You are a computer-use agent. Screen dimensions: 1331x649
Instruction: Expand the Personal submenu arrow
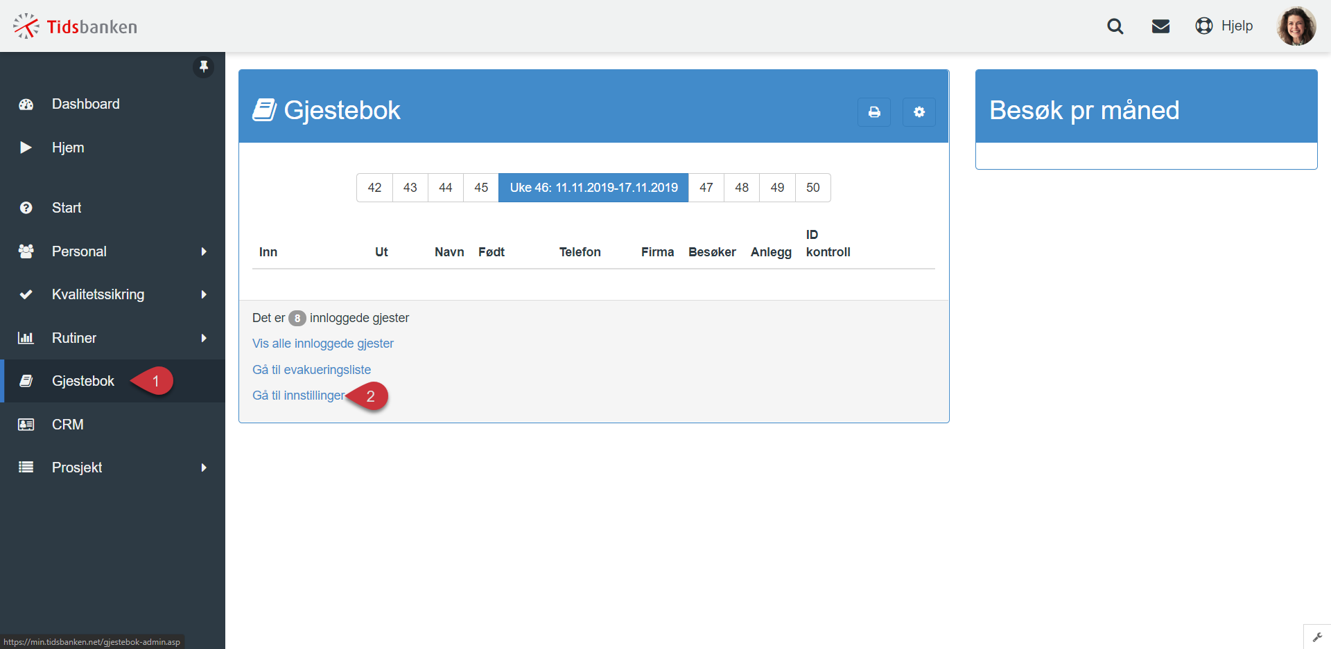click(x=204, y=251)
